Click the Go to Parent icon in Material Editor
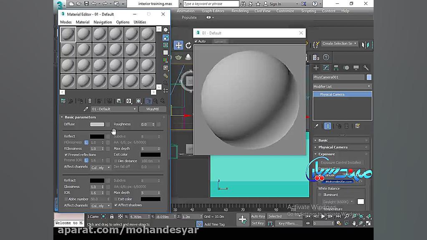This screenshot has height=240, width=427. click(155, 101)
